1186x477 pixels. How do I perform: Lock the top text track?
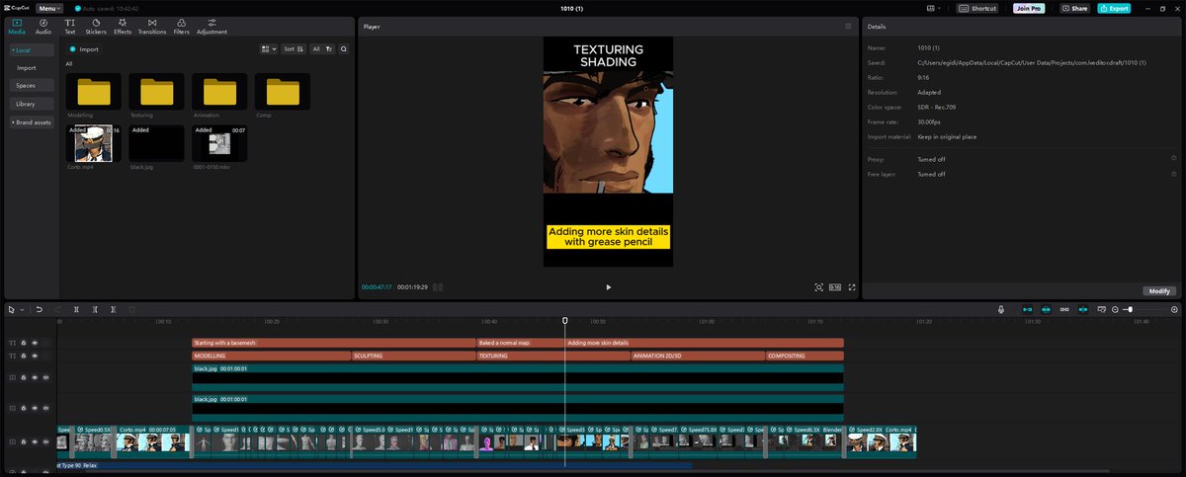[x=24, y=343]
